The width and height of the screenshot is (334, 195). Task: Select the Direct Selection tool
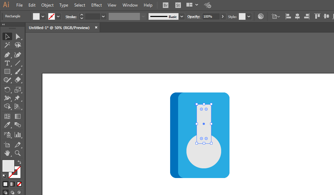[x=18, y=36]
